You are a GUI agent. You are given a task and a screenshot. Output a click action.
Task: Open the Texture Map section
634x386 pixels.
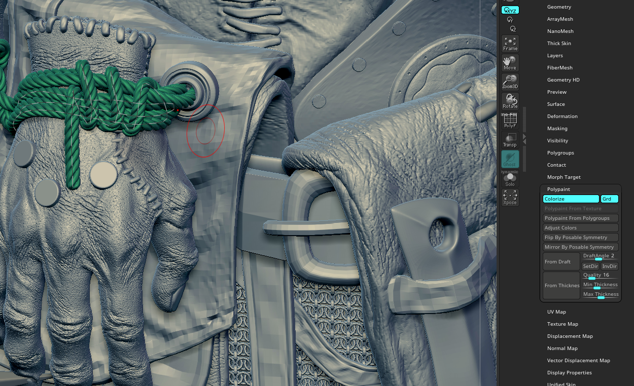click(x=562, y=324)
